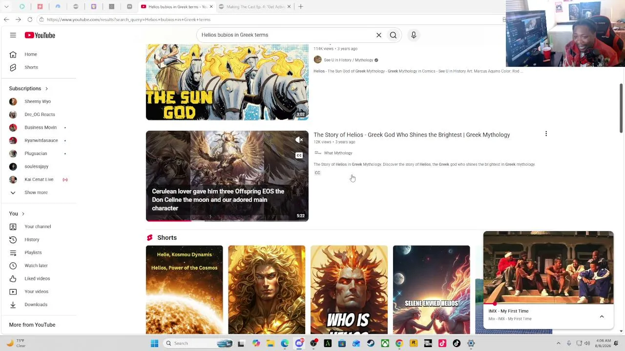The image size is (625, 351).
Task: Open the Sheemy Wyo channel subscription
Action: click(38, 101)
